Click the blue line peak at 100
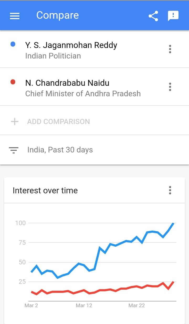This screenshot has width=189, height=324. [x=173, y=223]
